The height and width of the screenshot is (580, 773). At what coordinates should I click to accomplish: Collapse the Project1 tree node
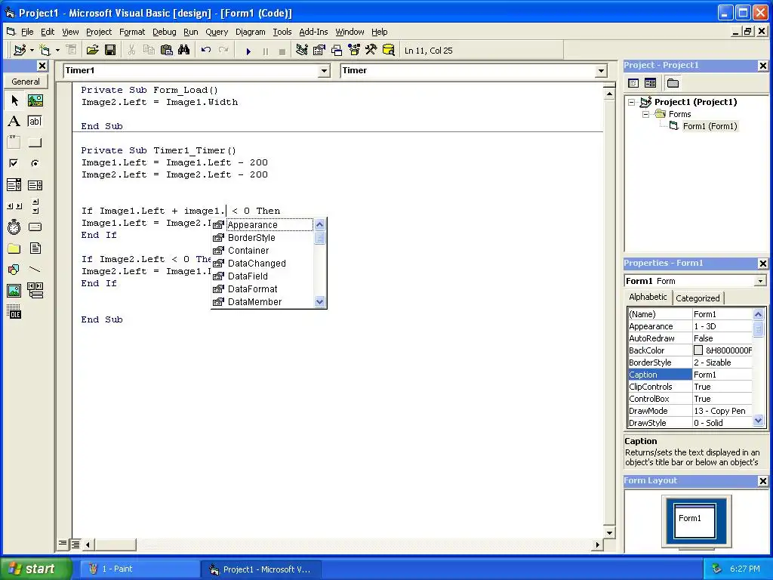[632, 103]
